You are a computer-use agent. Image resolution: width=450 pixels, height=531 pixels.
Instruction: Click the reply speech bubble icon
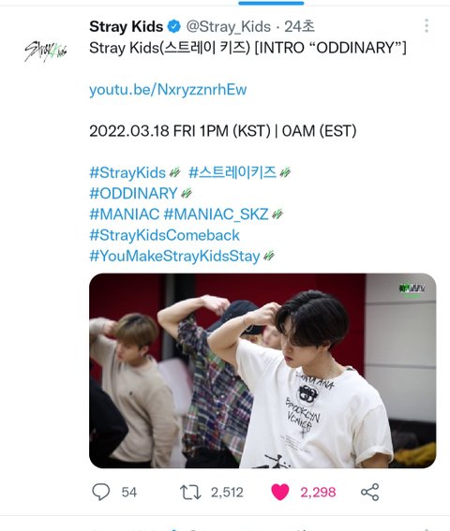[x=100, y=492]
